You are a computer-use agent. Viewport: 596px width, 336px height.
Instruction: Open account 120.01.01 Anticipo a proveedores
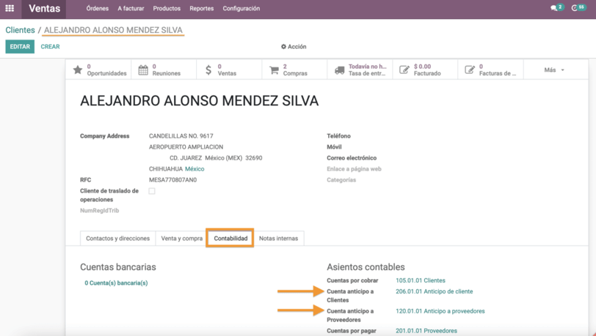[440, 311]
